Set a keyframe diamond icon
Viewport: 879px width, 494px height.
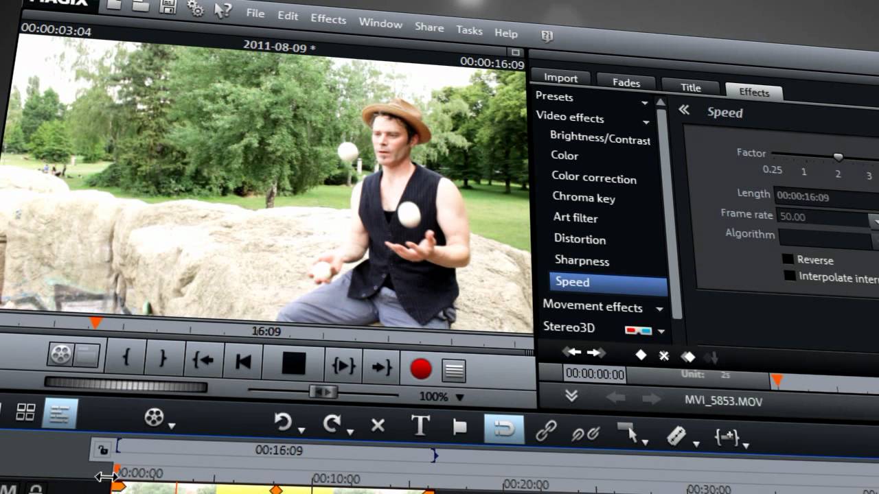(641, 355)
